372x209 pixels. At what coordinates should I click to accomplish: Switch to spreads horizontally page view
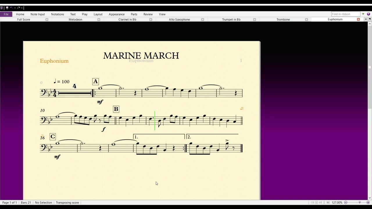click(312, 203)
